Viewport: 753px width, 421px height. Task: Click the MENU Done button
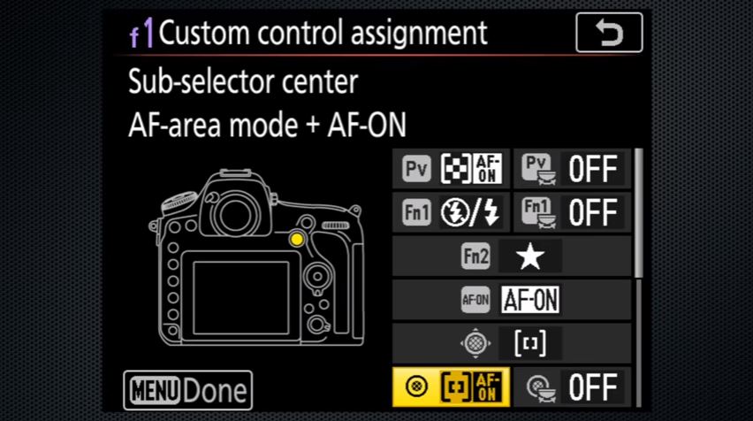[187, 390]
